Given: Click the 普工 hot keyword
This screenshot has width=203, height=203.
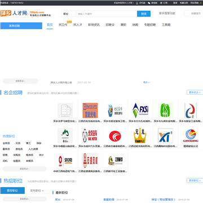Looking at the screenshot, I should (28, 143).
